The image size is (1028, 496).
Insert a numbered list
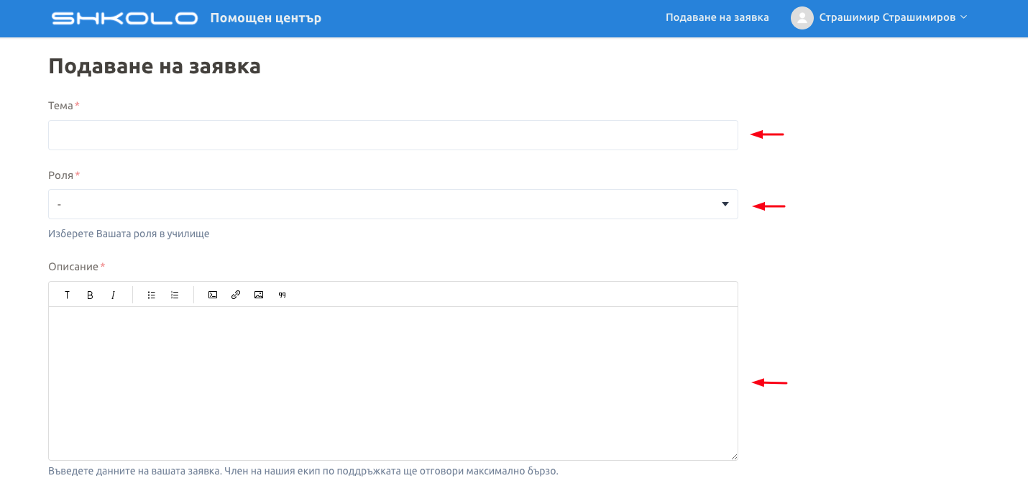click(175, 295)
